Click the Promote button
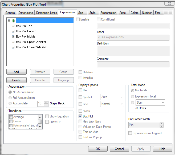 40,72
